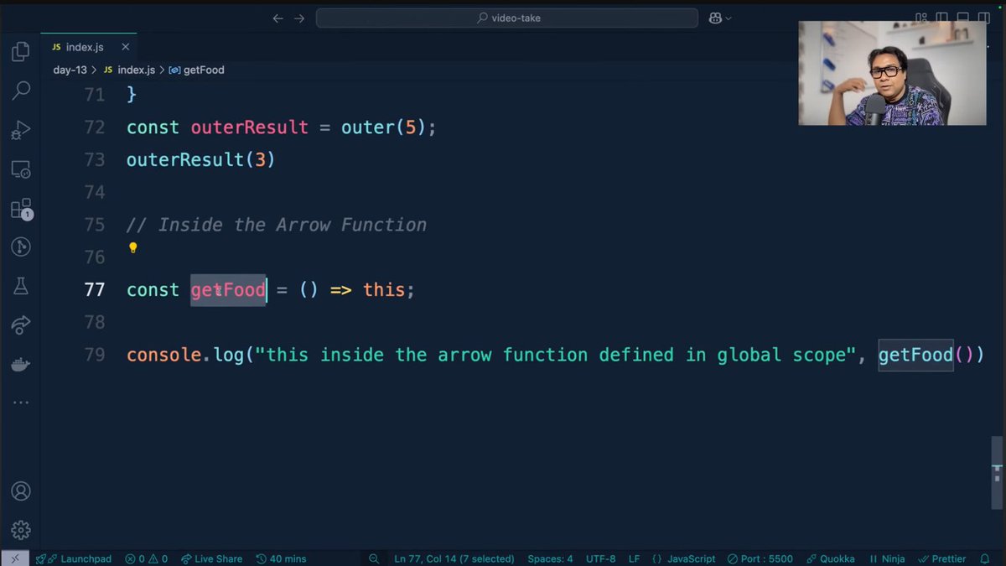Open the Extensions view
This screenshot has width=1006, height=566.
tap(19, 208)
